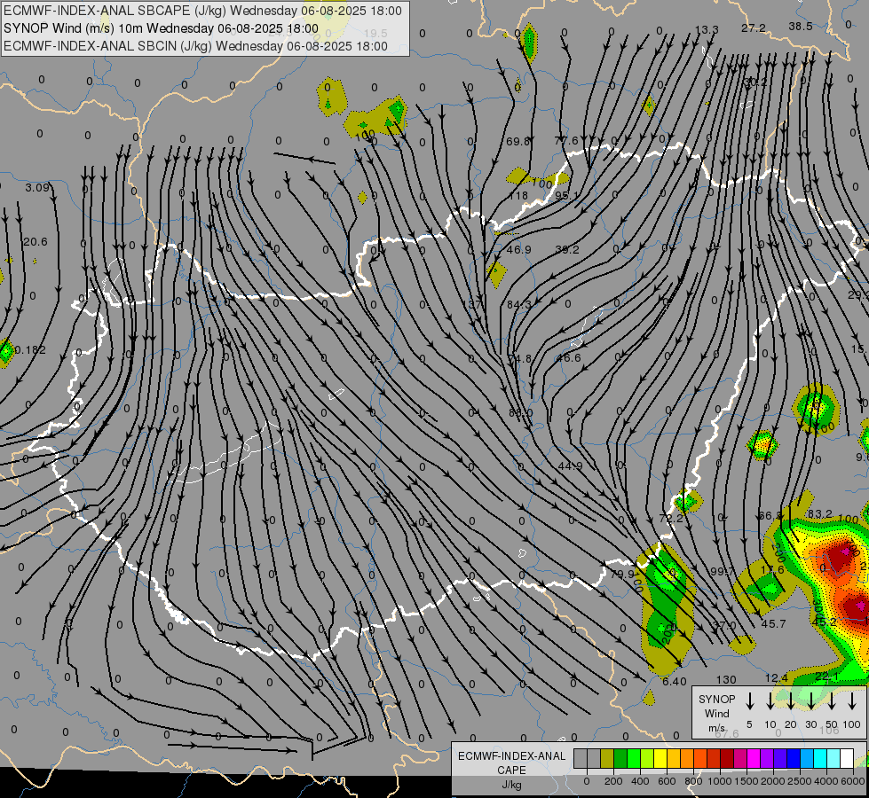869x798 pixels.
Task: Click the J/kg unit label in legend
Action: 511,785
